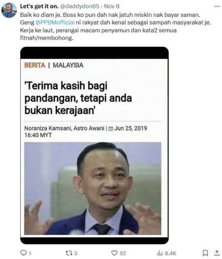The width and height of the screenshot is (222, 259).
Task: Click the retweet count number 3
Action: (76, 253)
